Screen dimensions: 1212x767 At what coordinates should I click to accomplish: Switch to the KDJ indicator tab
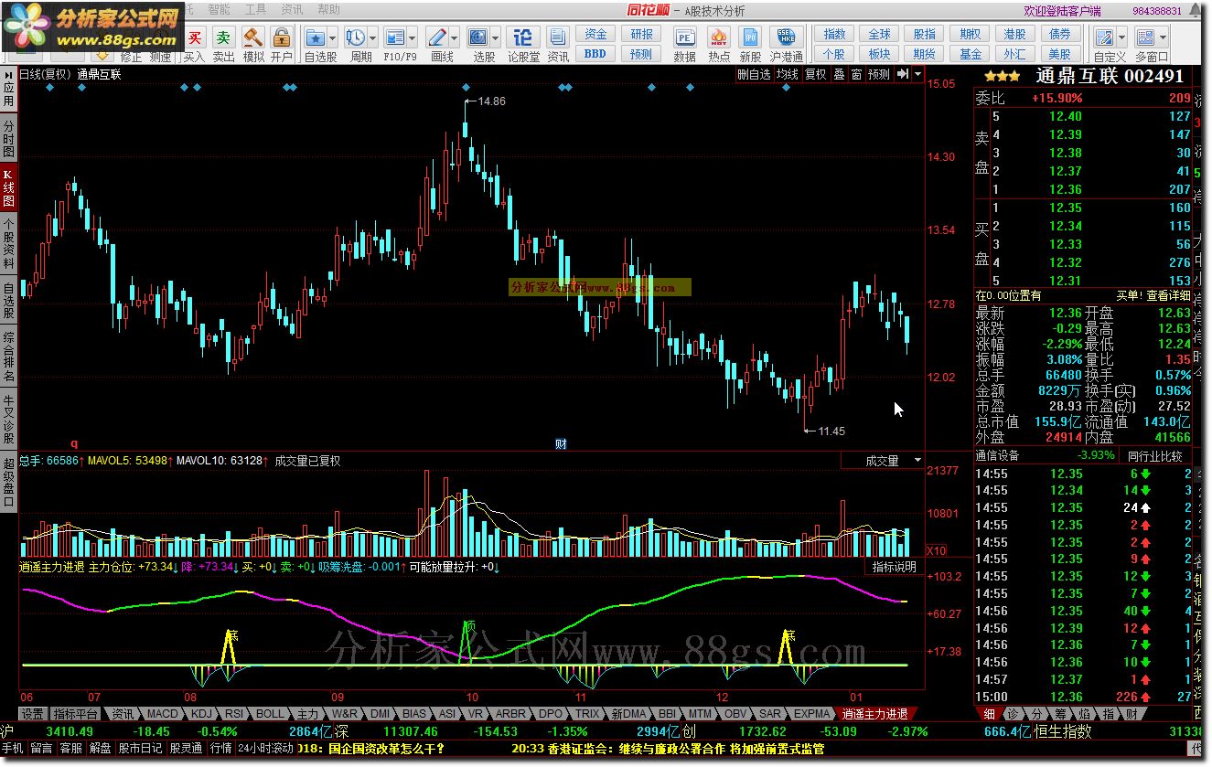point(202,713)
